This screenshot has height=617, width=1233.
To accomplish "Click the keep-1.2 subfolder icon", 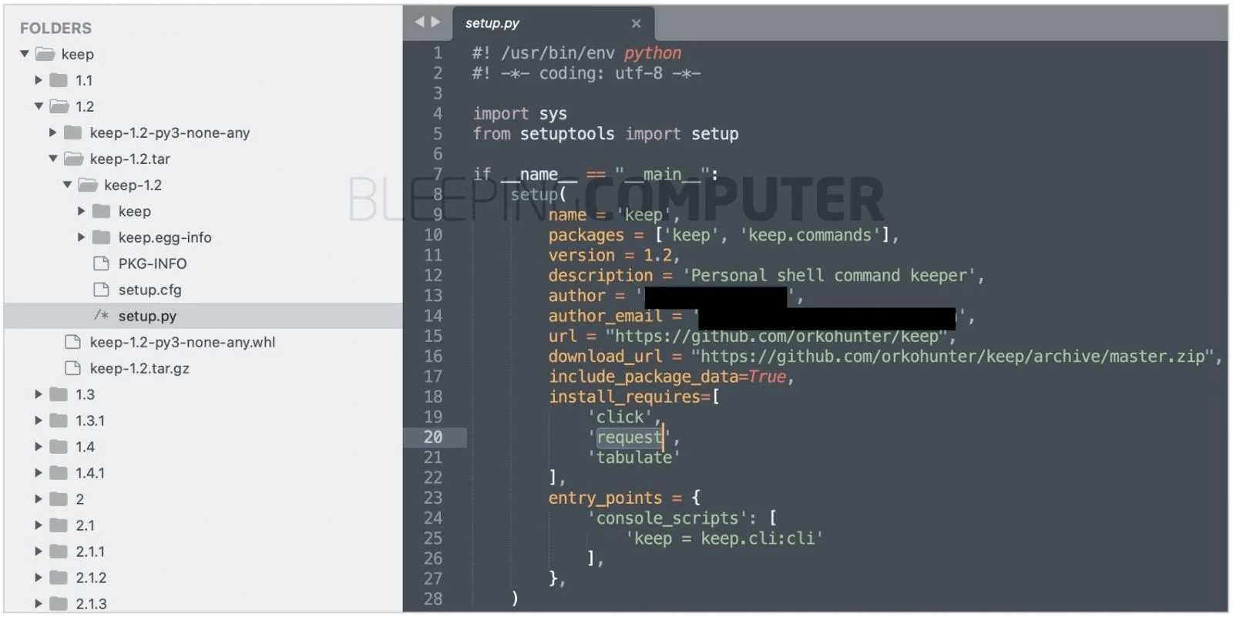I will click(x=88, y=185).
